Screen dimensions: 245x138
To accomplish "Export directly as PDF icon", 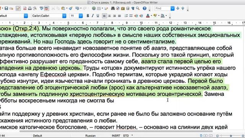I will click(x=25, y=8).
